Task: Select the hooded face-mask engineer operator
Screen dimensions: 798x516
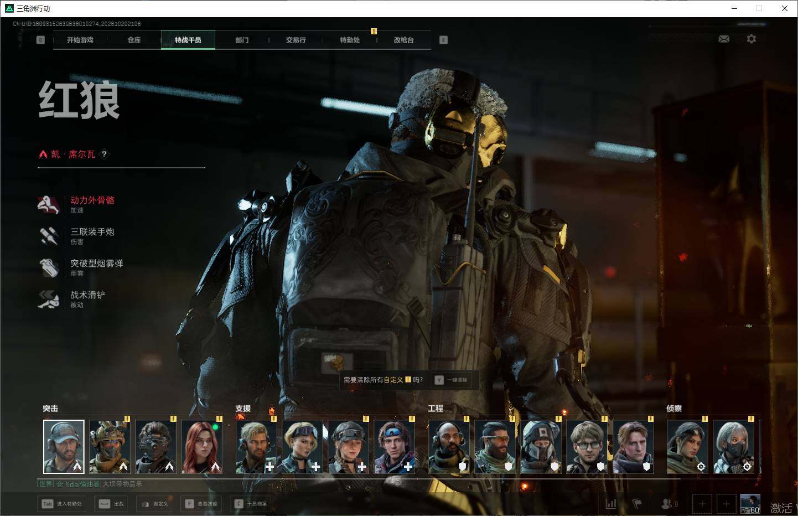Action: pos(541,447)
